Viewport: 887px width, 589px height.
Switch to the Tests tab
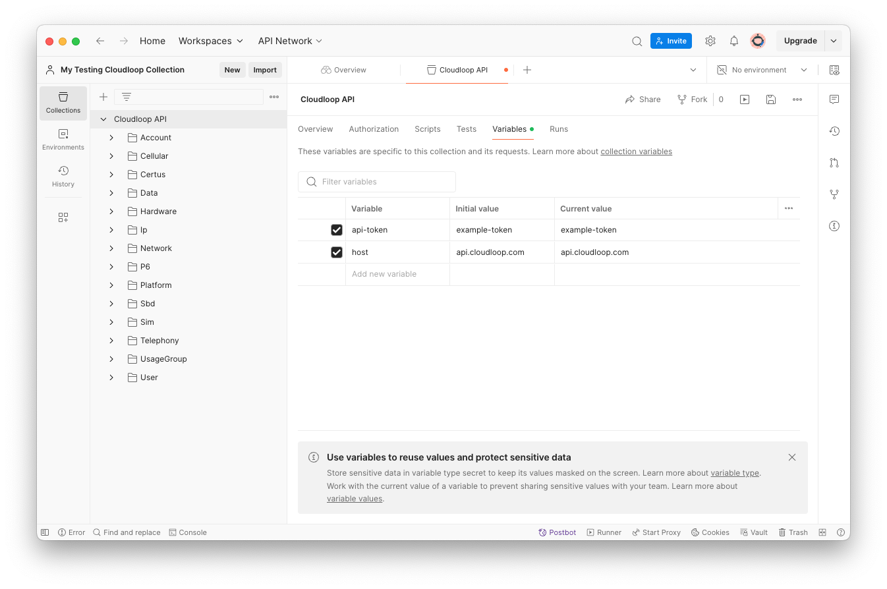[467, 129]
